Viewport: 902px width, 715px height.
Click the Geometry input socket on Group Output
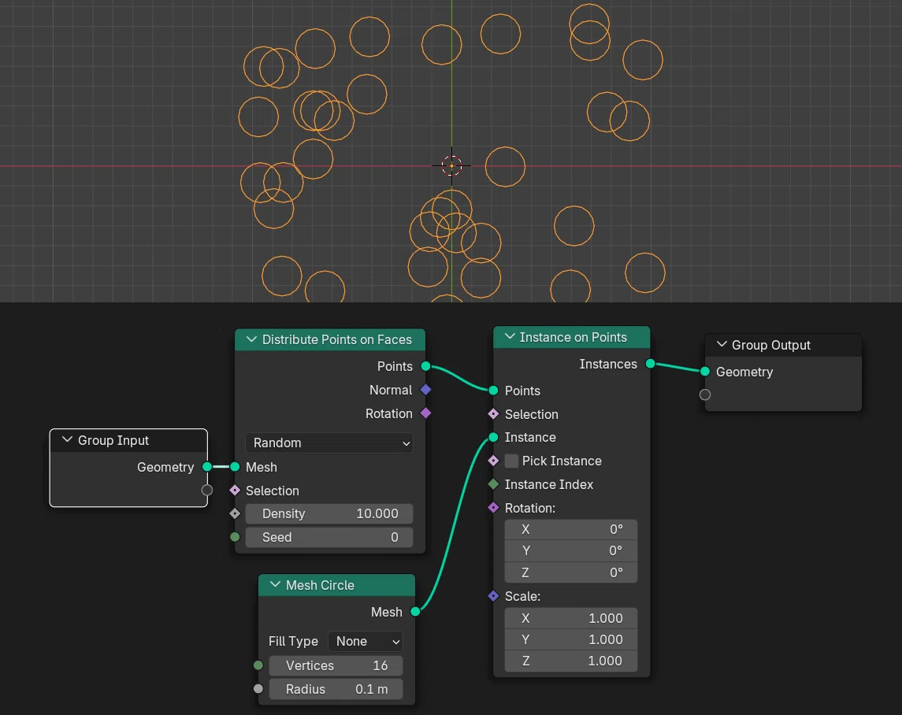point(705,372)
